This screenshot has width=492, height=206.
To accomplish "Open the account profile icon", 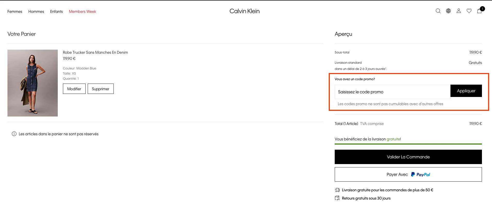I will pos(459,11).
